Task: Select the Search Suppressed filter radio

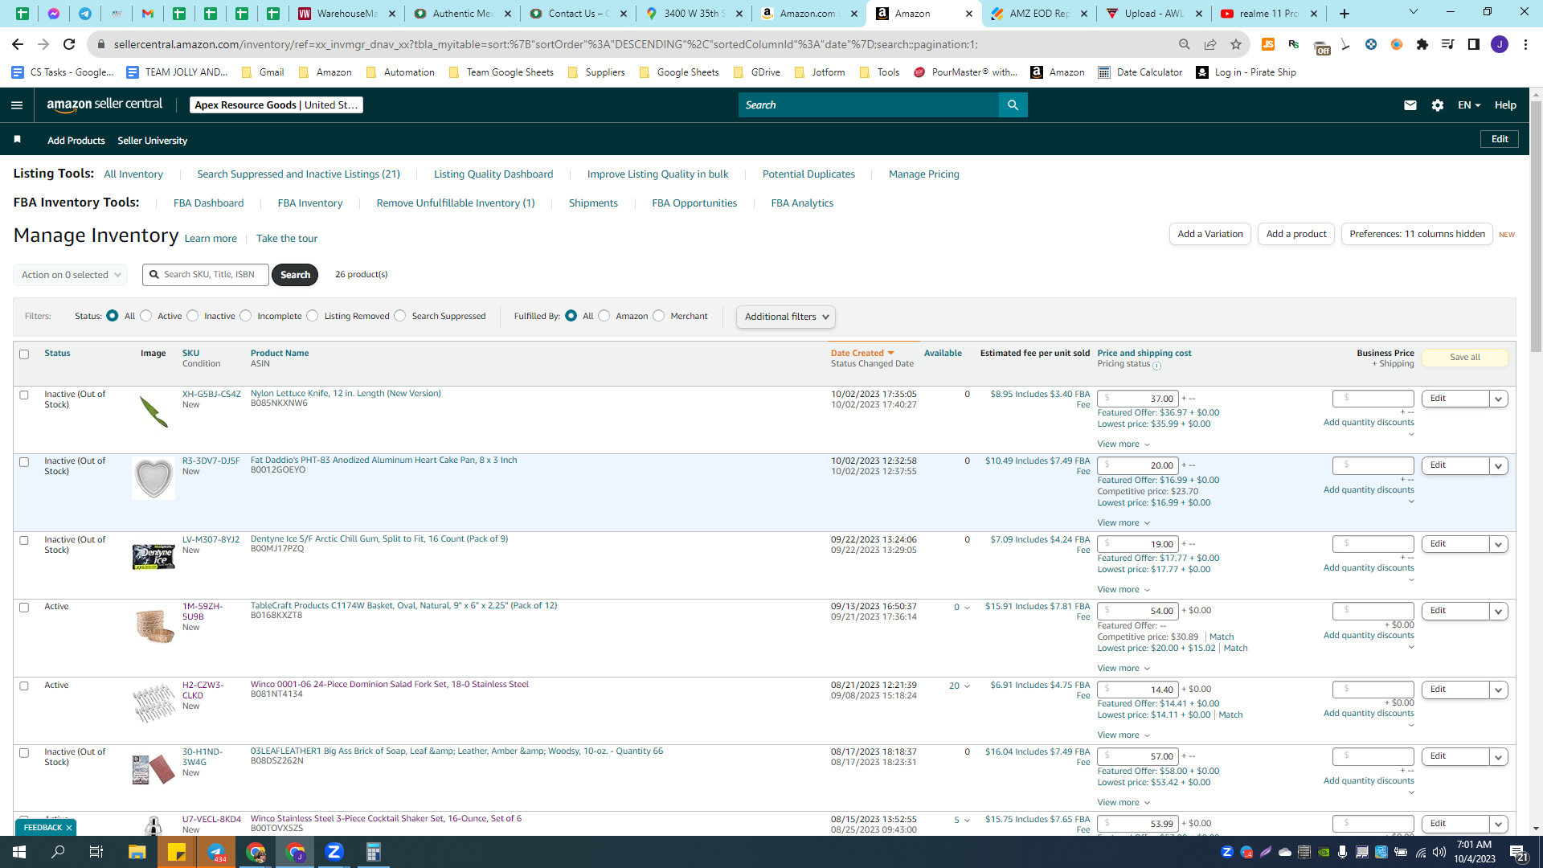Action: pyautogui.click(x=400, y=316)
